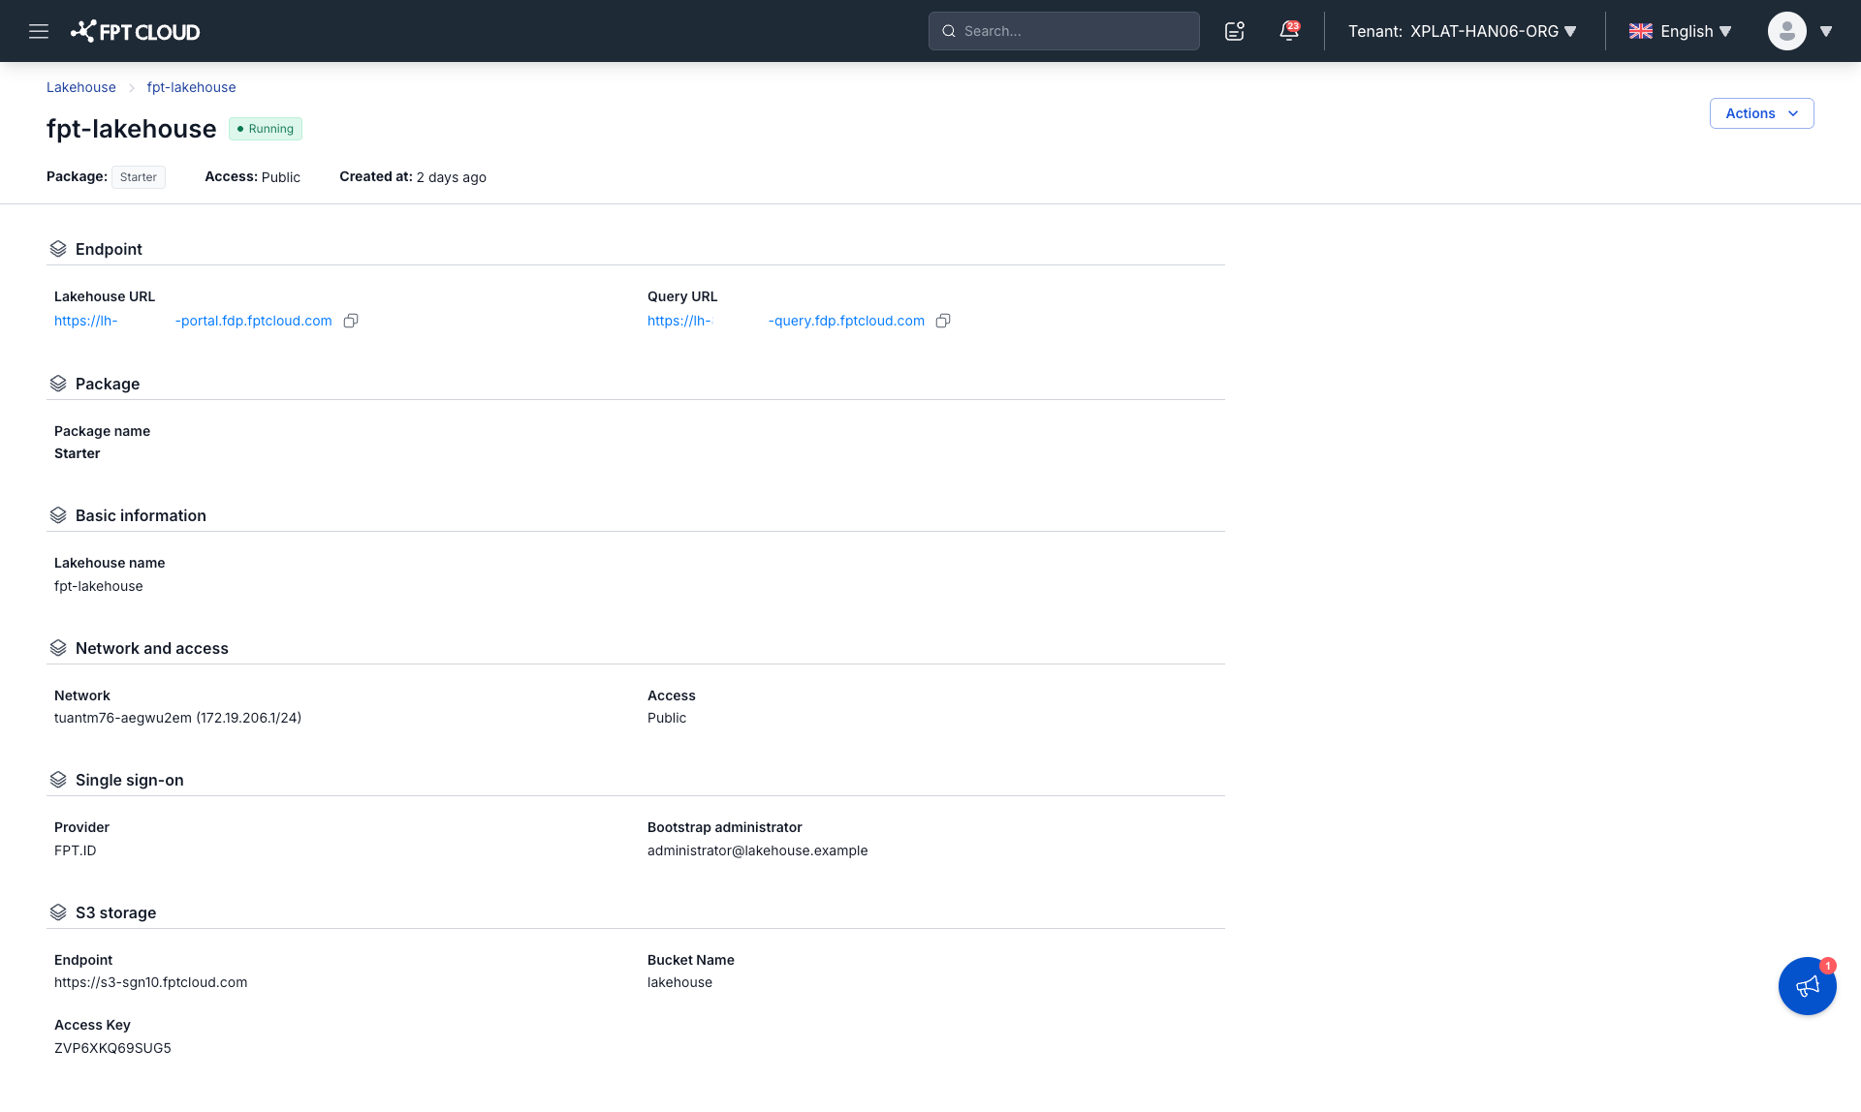Click the UK flag language icon
1861x1112 pixels.
pyautogui.click(x=1641, y=31)
